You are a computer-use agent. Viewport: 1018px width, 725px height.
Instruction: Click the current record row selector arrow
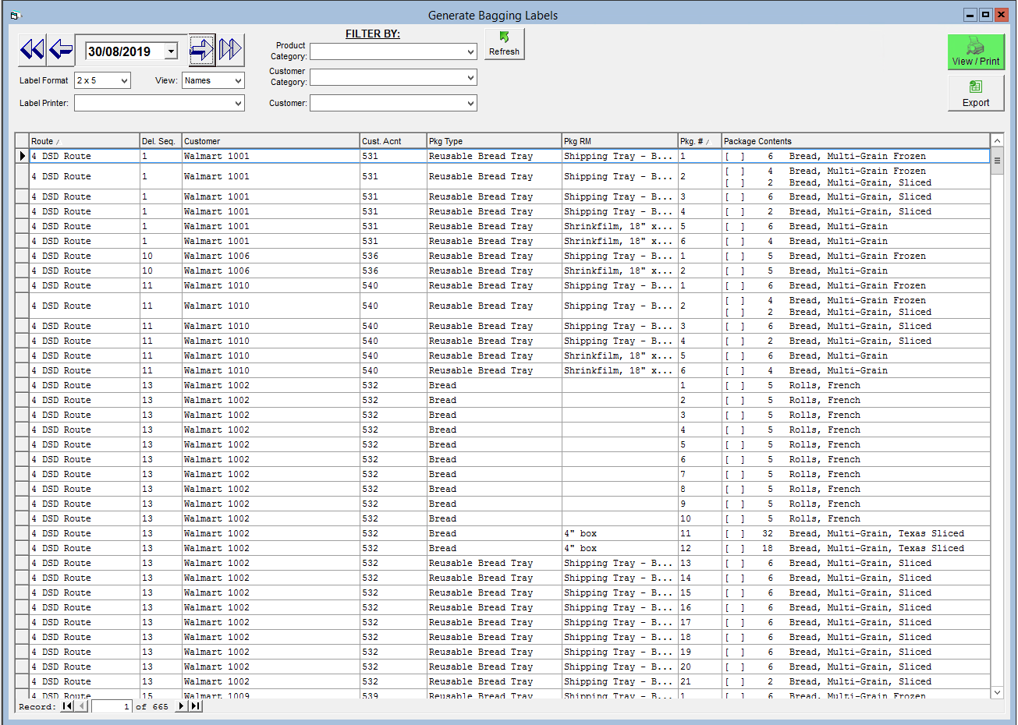pyautogui.click(x=22, y=156)
